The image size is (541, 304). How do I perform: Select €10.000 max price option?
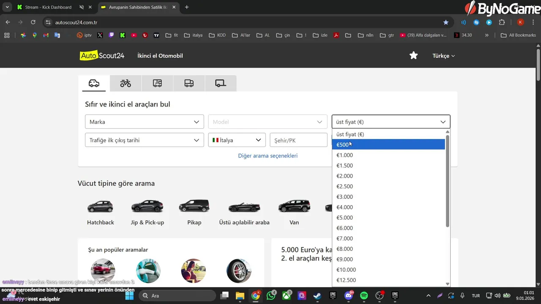(x=389, y=269)
